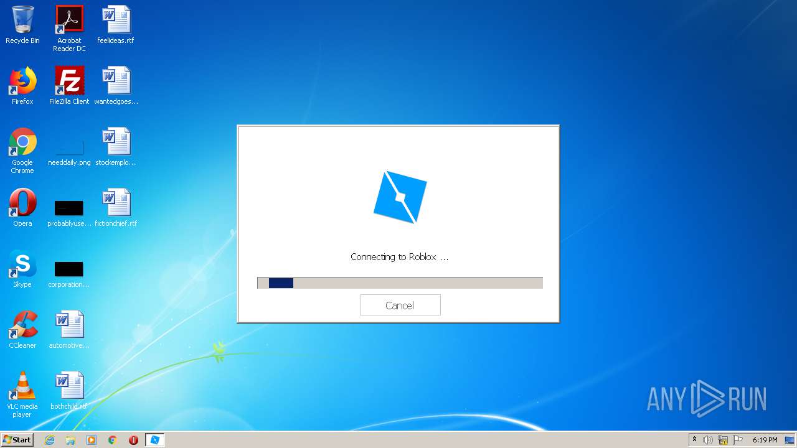Open Windows Media Player taskbar icon
797x448 pixels.
pyautogui.click(x=92, y=440)
